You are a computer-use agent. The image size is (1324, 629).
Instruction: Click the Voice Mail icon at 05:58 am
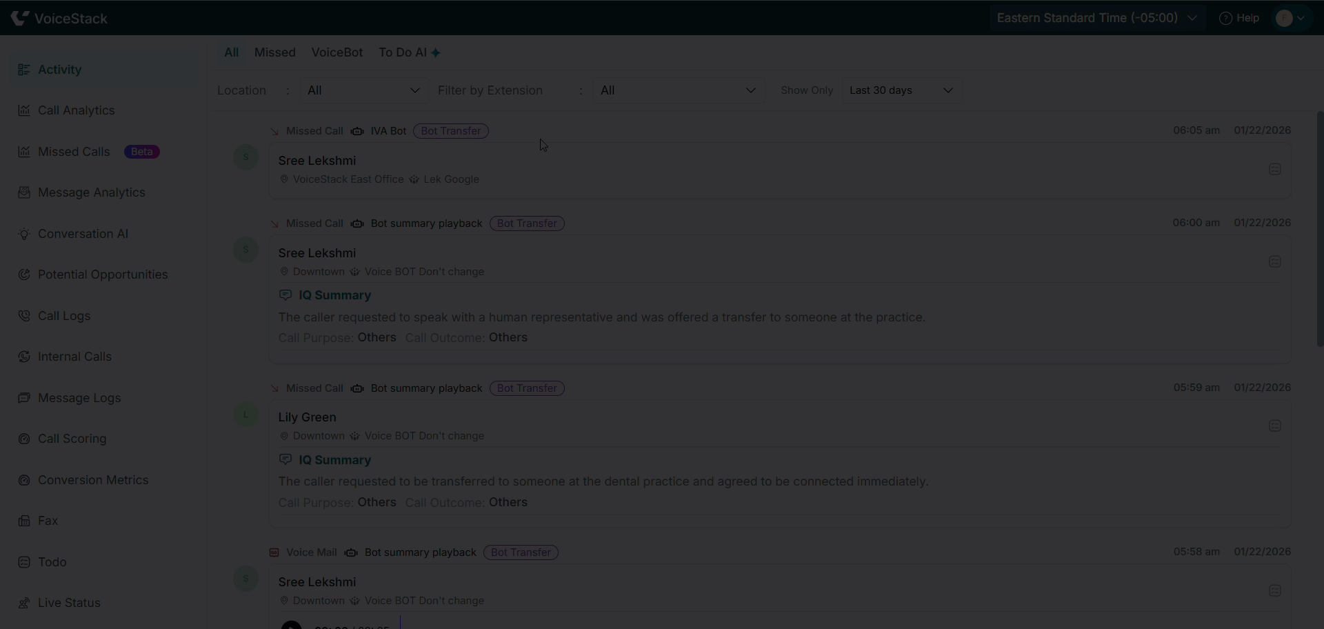tap(274, 552)
